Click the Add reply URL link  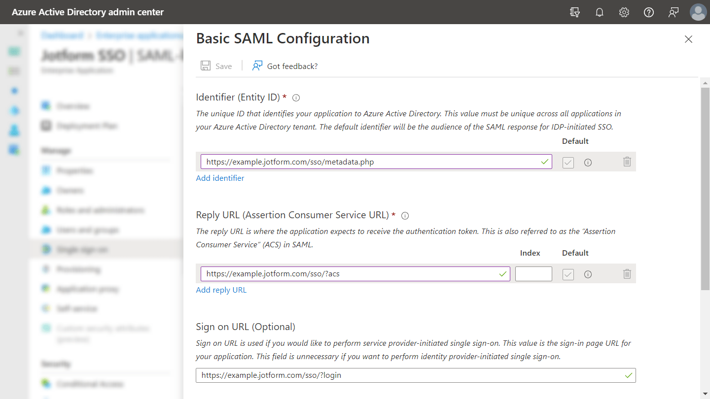click(x=221, y=290)
